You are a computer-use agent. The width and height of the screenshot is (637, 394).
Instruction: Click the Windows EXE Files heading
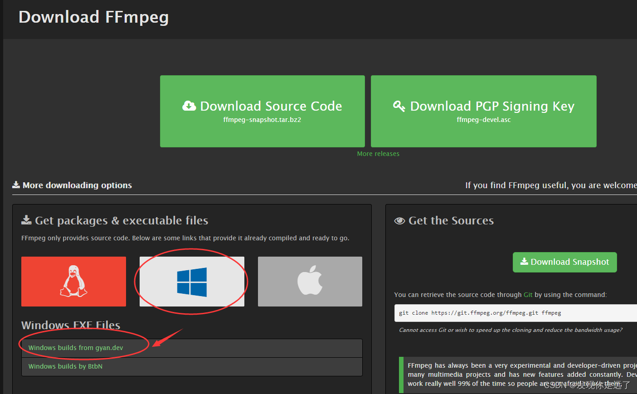(71, 325)
